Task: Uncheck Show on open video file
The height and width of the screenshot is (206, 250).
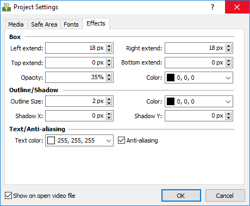Action: (x=8, y=196)
